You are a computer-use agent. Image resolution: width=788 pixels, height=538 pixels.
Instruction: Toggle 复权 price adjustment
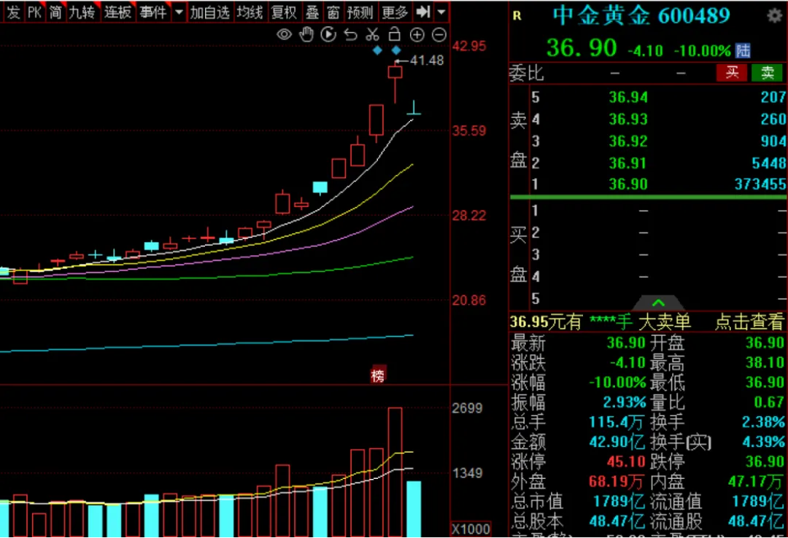(x=283, y=12)
